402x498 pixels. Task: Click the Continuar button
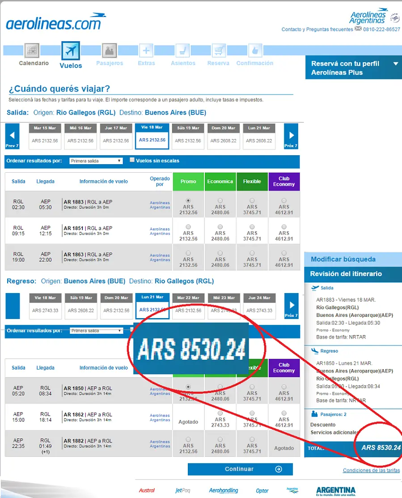[x=240, y=469]
